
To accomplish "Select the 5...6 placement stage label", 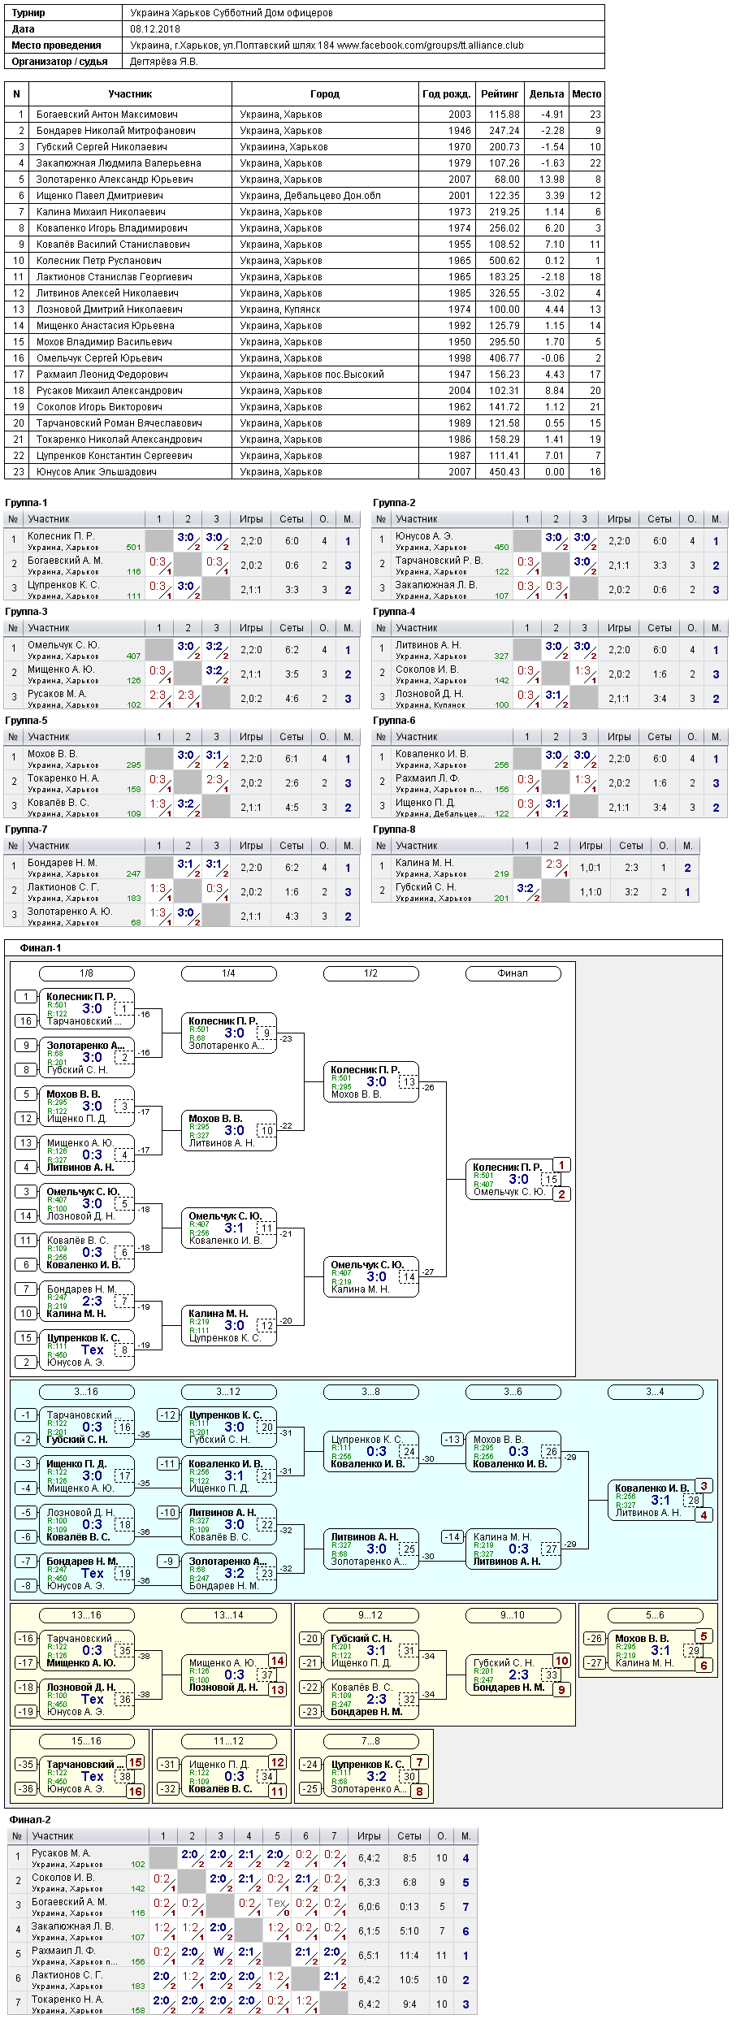I will click(655, 1615).
